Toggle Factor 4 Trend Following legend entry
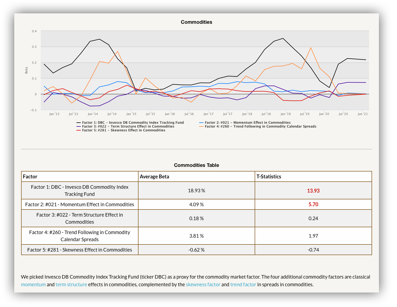This screenshot has height=307, width=397. coord(258,126)
